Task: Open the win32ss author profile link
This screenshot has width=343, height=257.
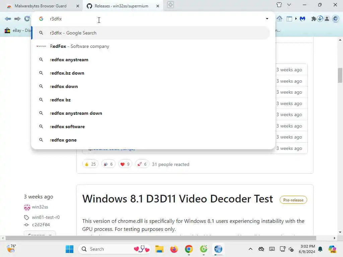Action: [x=40, y=207]
